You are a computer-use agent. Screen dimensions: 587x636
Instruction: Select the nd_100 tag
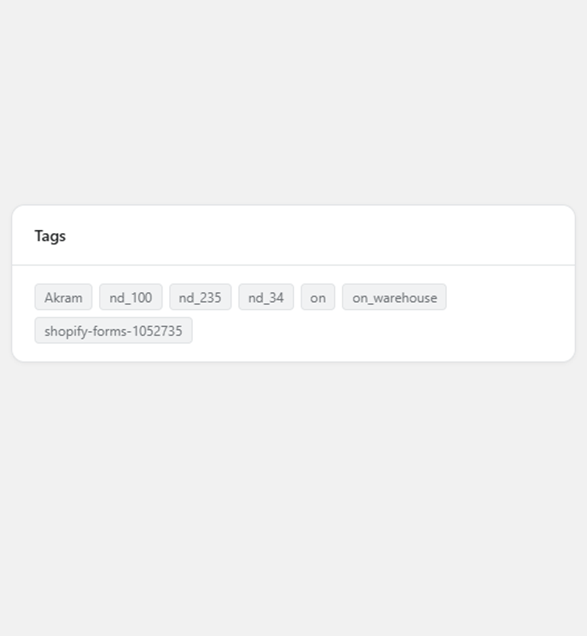pos(130,298)
